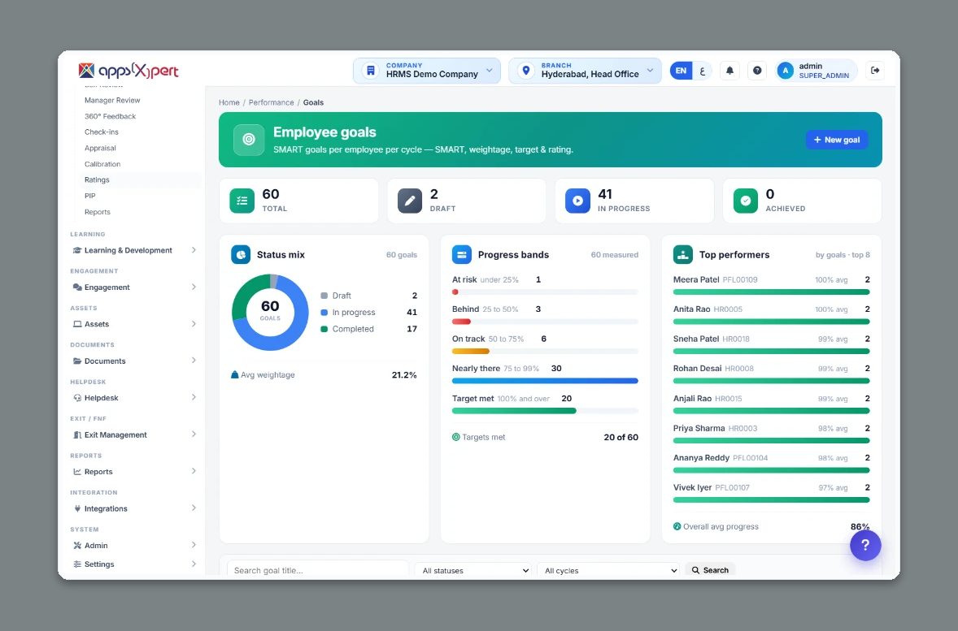
Task: Open the All cycles dropdown
Action: click(x=609, y=571)
